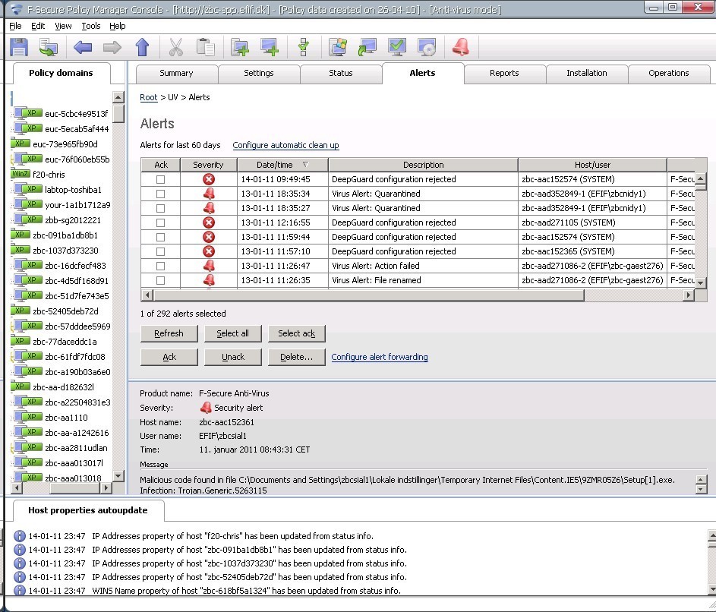Image resolution: width=716 pixels, height=612 pixels.
Task: Tick the acknowledge checkbox for Virus Alert: Quarantined
Action: coord(162,193)
